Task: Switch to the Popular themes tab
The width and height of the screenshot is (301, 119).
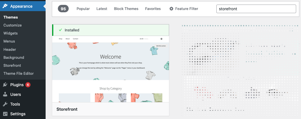Action: tap(83, 9)
